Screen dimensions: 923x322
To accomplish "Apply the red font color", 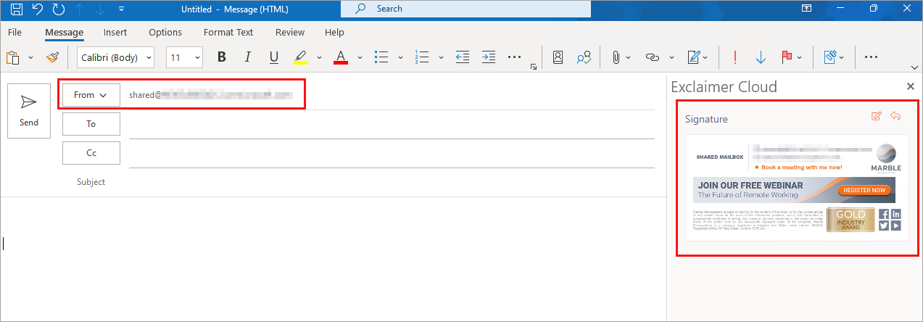I will tap(340, 57).
